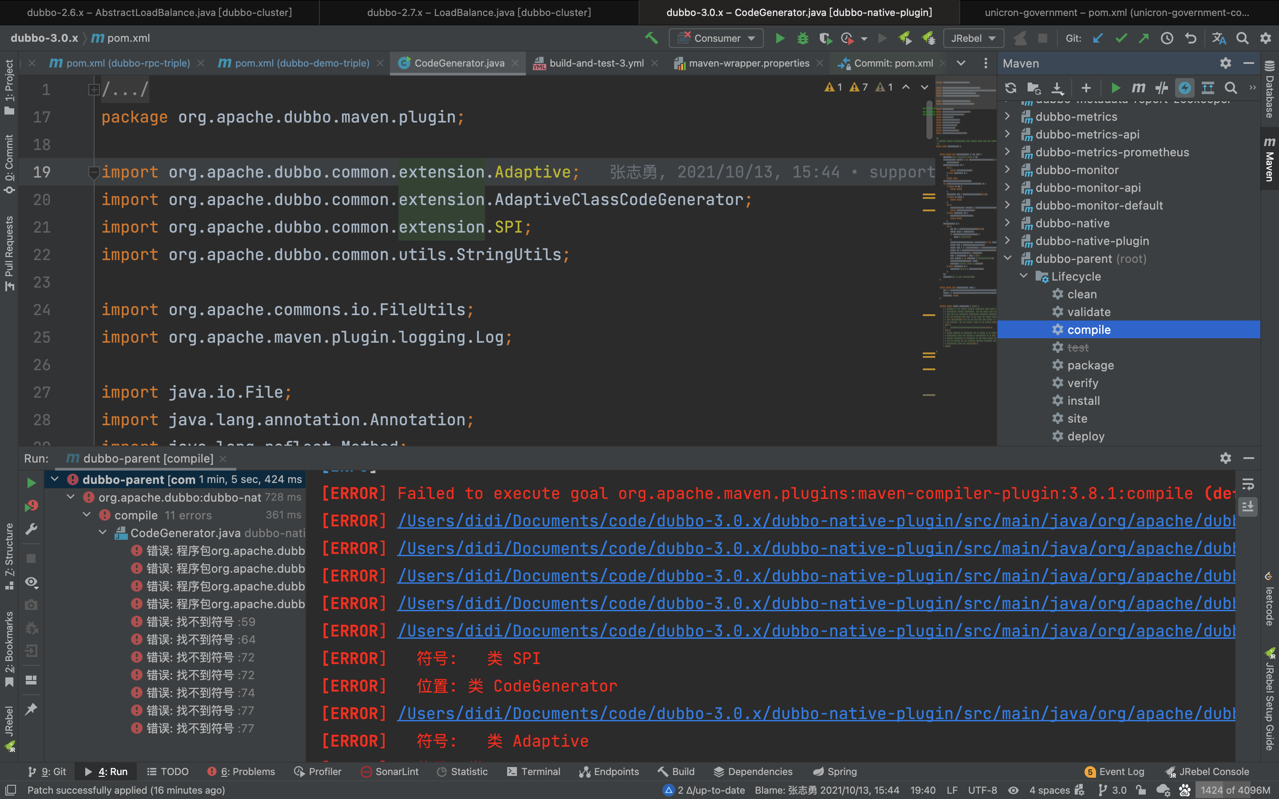Show hidden editor tabs dropdown chevron
This screenshot has width=1279, height=799.
click(x=961, y=63)
